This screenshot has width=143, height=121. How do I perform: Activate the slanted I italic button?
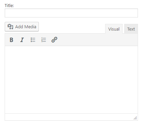click(x=22, y=40)
